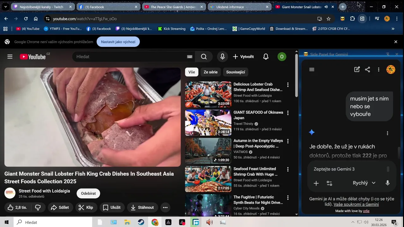Start a new Gemini chat with pencil icon

[x=357, y=70]
